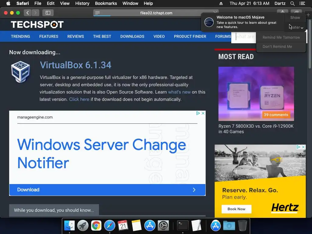
Task: Open THE BEST nav item
Action: (102, 37)
